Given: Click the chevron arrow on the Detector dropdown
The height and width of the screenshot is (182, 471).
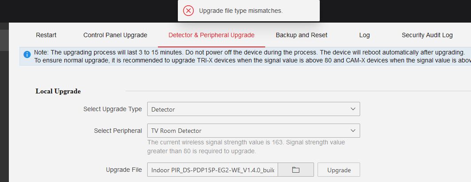Looking at the screenshot, I should point(353,109).
